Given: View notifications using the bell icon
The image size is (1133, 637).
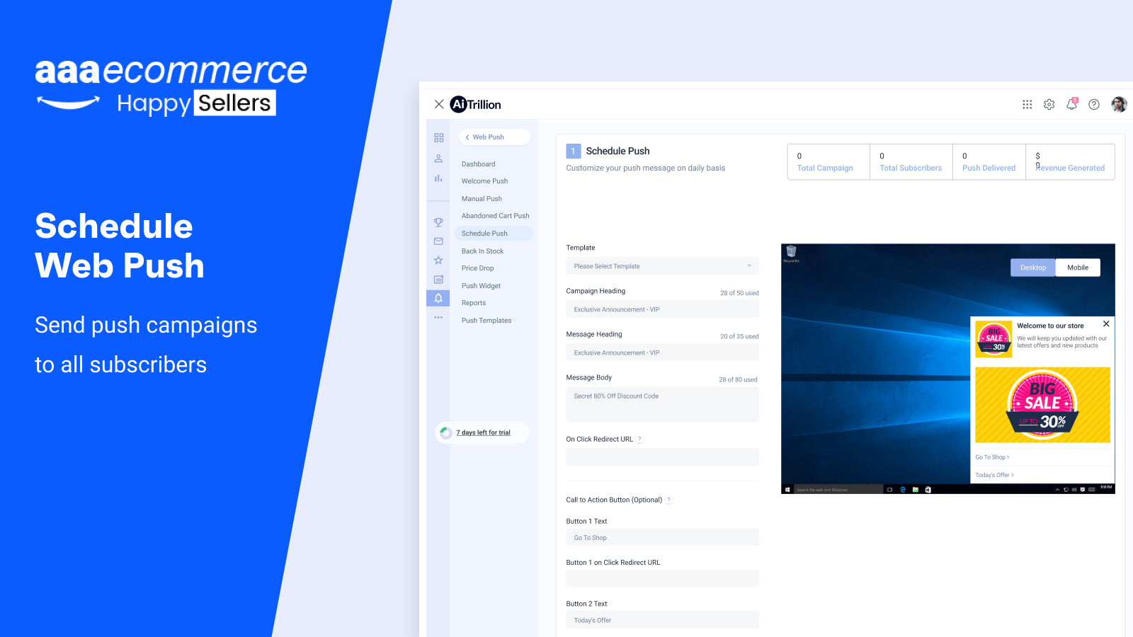Looking at the screenshot, I should click(1071, 104).
